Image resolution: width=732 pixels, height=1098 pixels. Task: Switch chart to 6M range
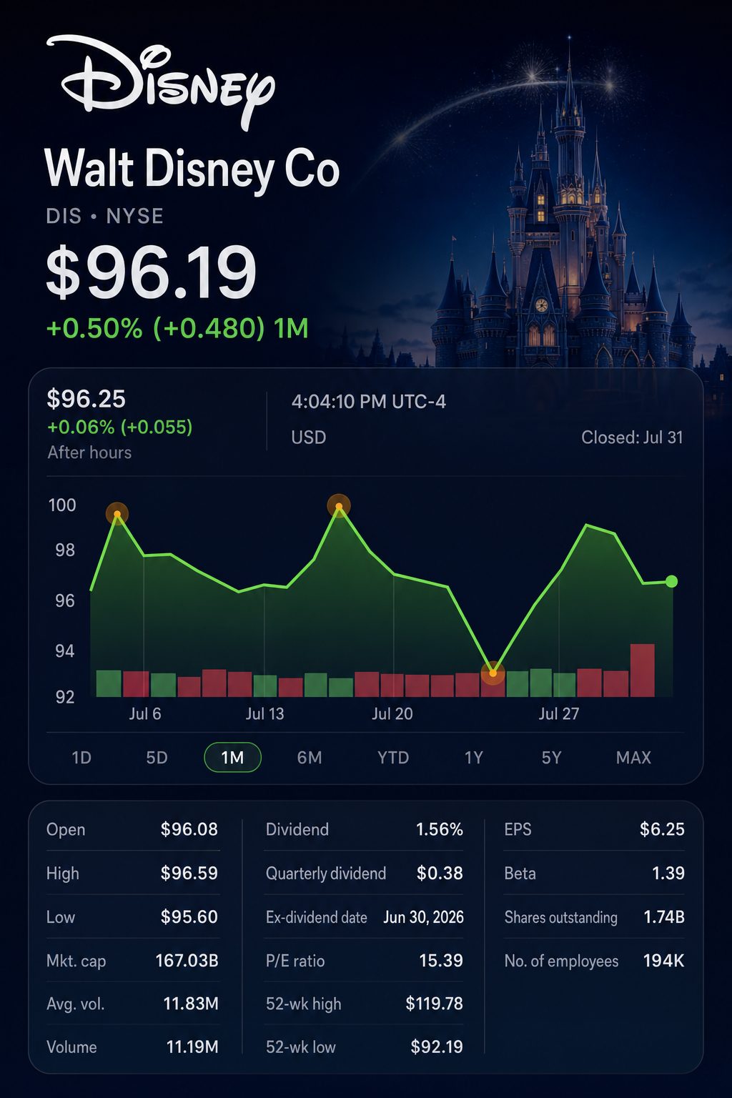[x=310, y=758]
